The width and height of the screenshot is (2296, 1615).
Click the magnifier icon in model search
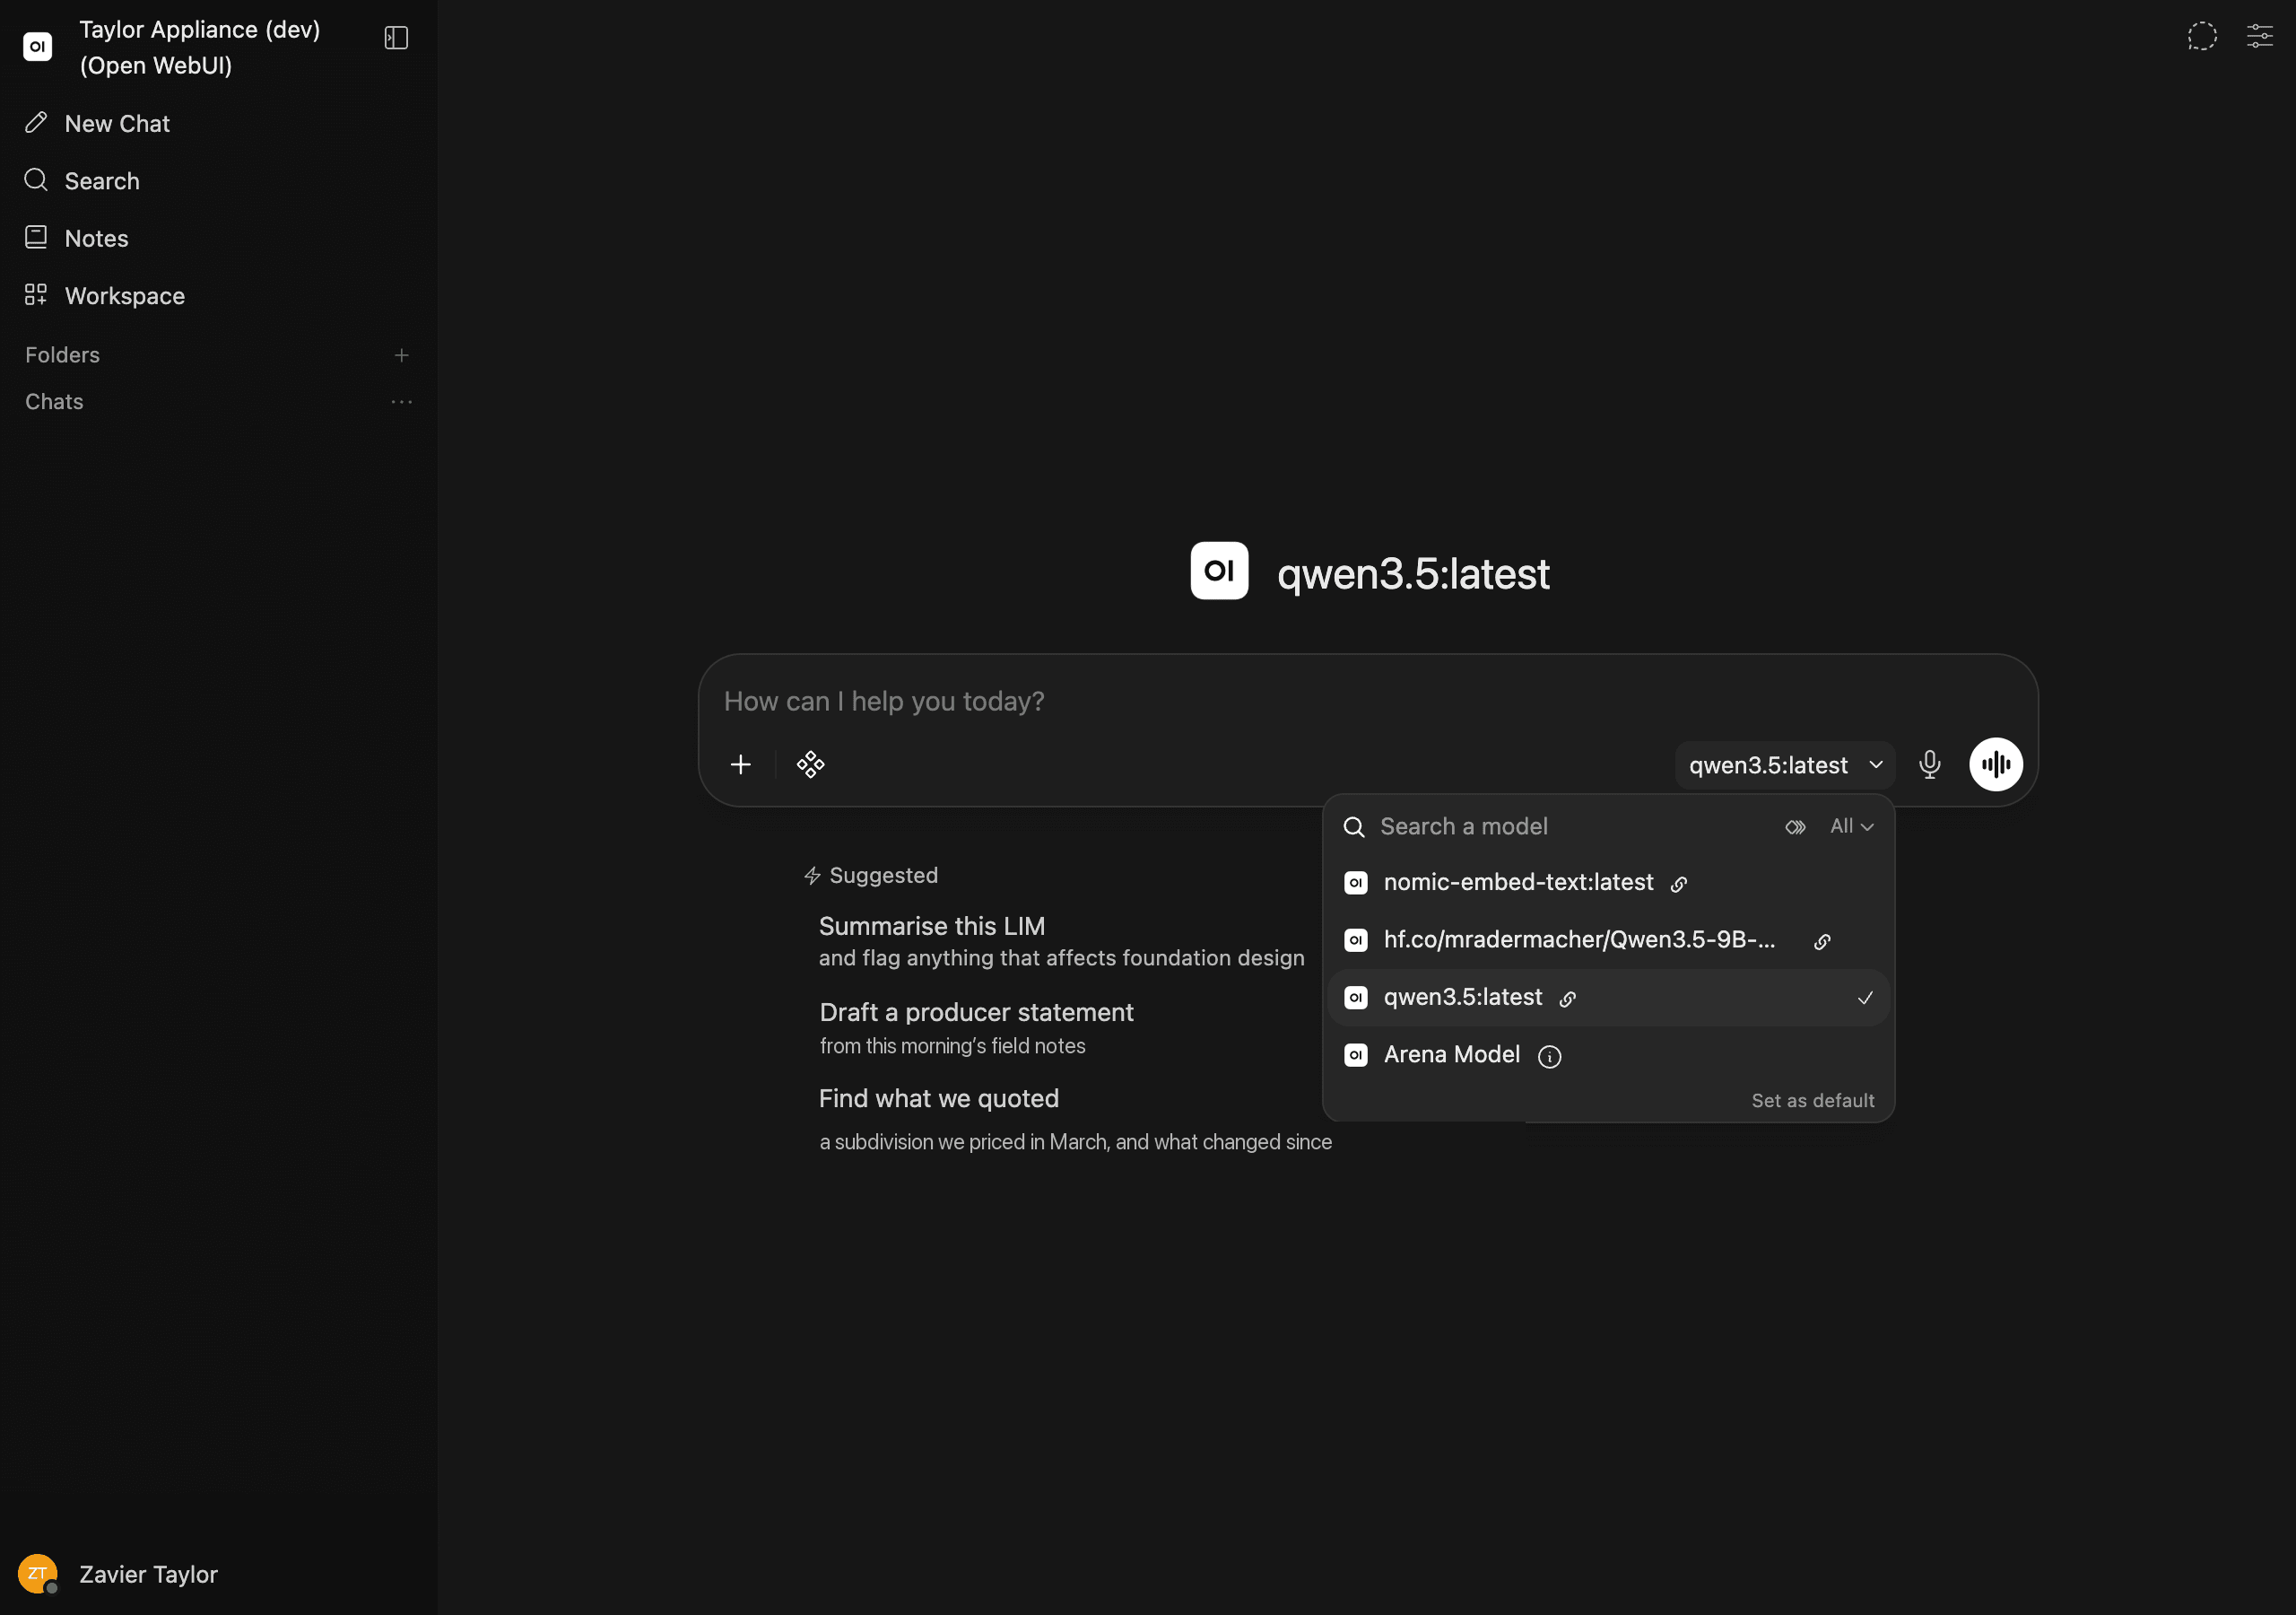[1354, 826]
